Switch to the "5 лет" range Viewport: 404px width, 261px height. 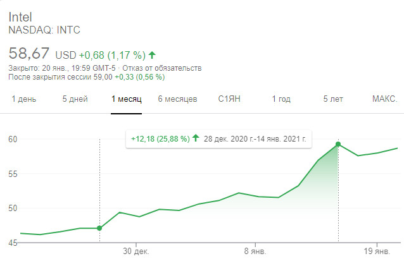pos(333,99)
